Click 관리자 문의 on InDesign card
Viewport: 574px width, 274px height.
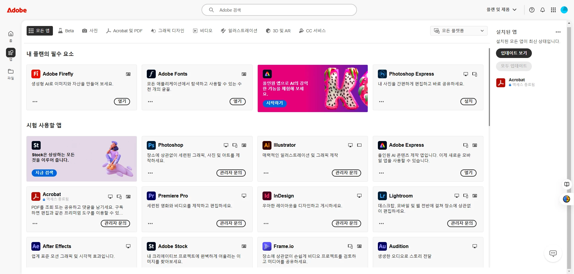pos(346,224)
